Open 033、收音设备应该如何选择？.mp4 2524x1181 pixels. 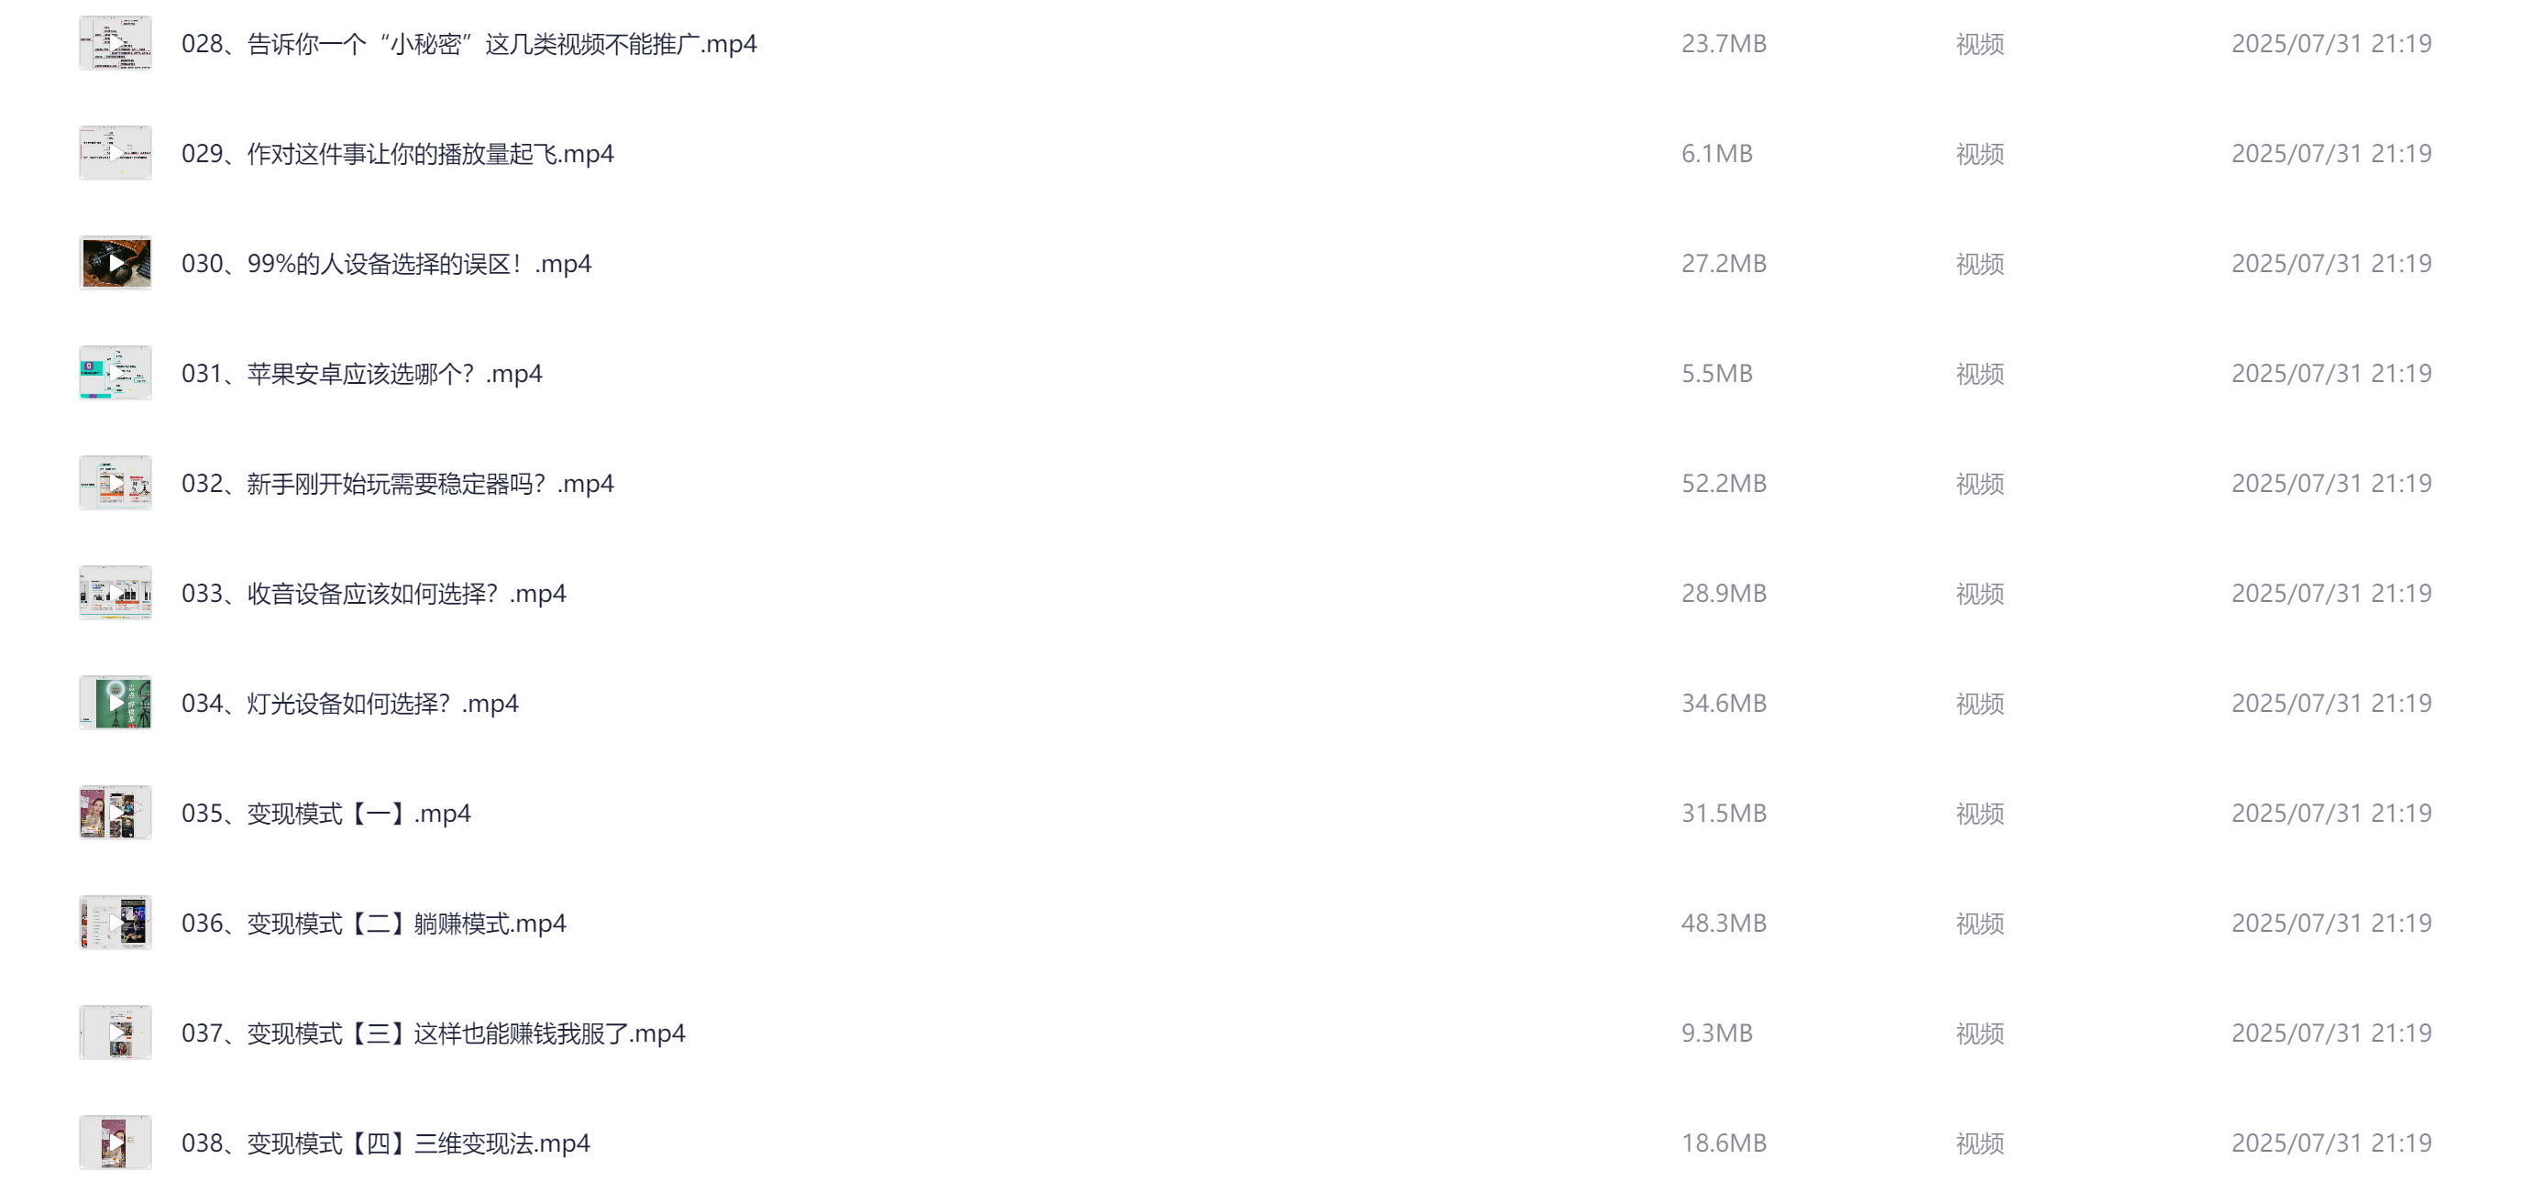pos(373,594)
